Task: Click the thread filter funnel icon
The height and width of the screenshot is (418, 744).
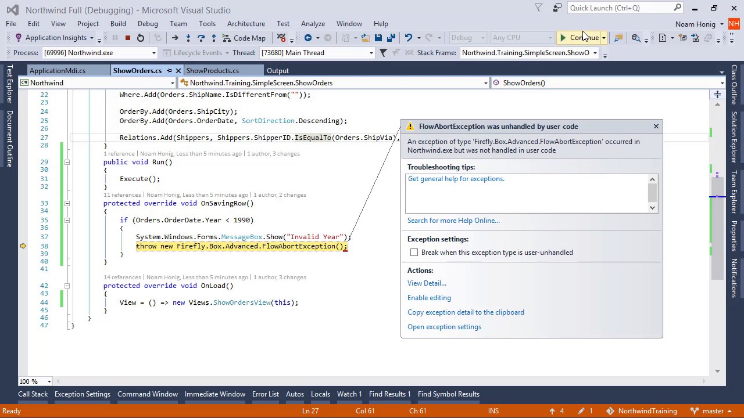Action: coord(383,53)
